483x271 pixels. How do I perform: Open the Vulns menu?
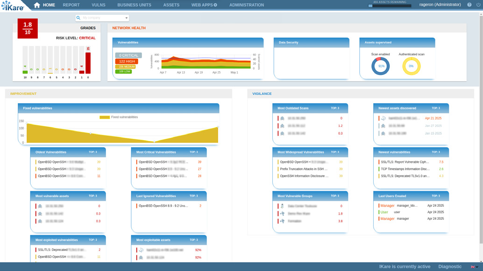pyautogui.click(x=99, y=5)
